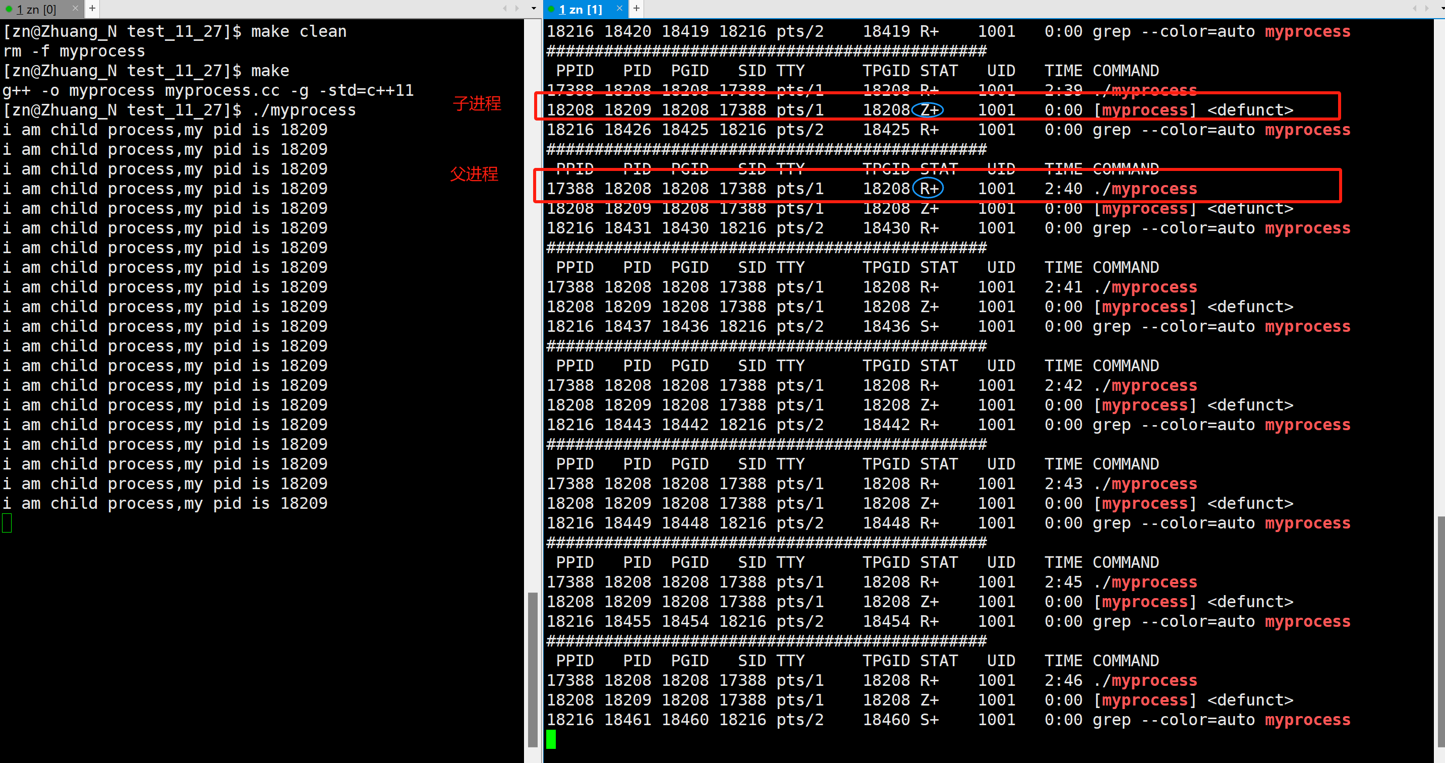Click the grep row with PID 18431
Viewport: 1445px width, 763px height.
click(949, 228)
